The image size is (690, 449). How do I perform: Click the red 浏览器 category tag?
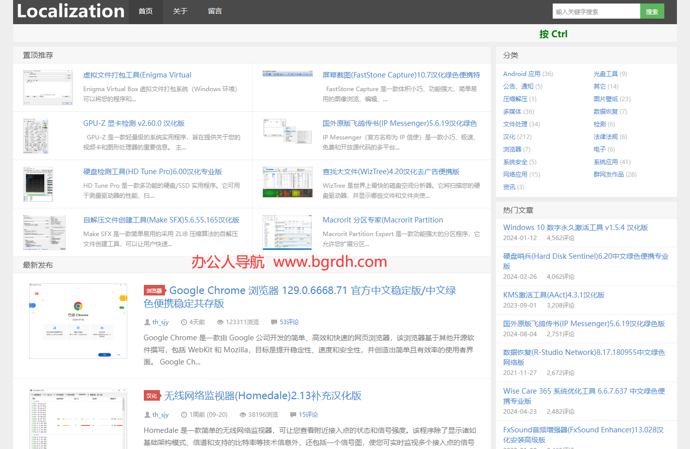[x=154, y=290]
